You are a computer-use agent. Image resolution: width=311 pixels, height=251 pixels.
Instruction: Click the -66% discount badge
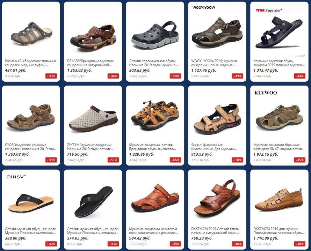(x=175, y=160)
